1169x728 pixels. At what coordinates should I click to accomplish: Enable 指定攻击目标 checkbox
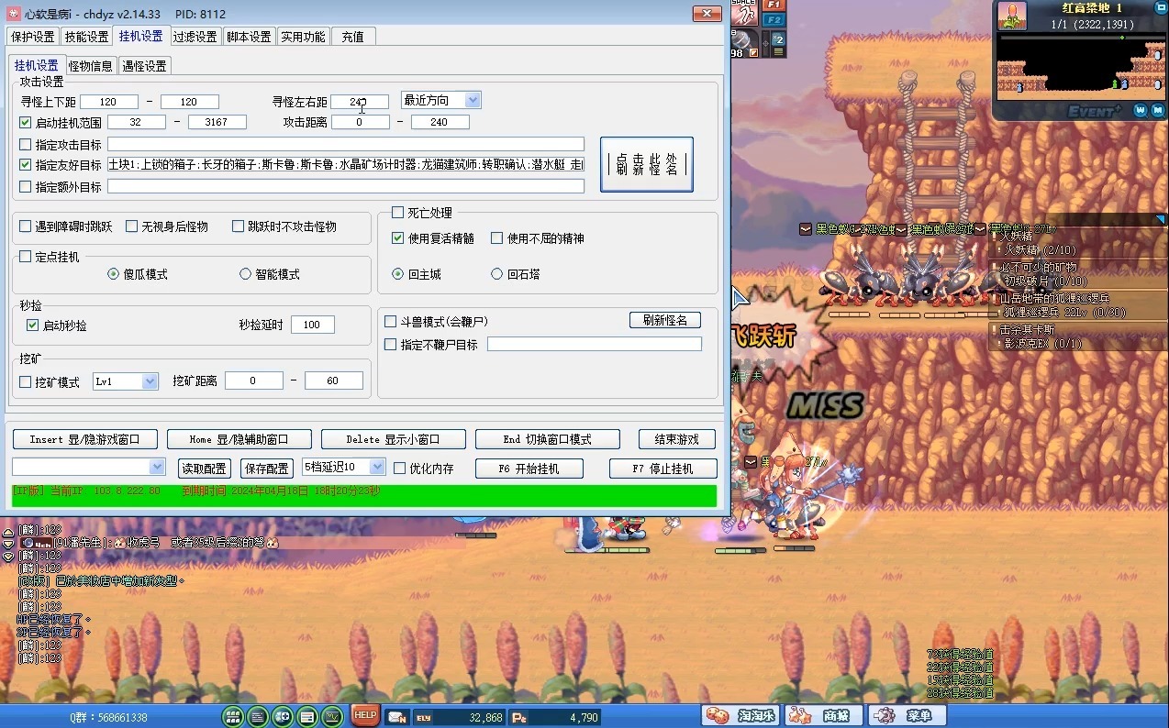26,144
